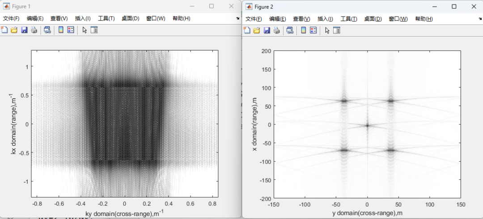
Task: Click the 150 x-tick label in Figure 2
Action: [x=461, y=205]
